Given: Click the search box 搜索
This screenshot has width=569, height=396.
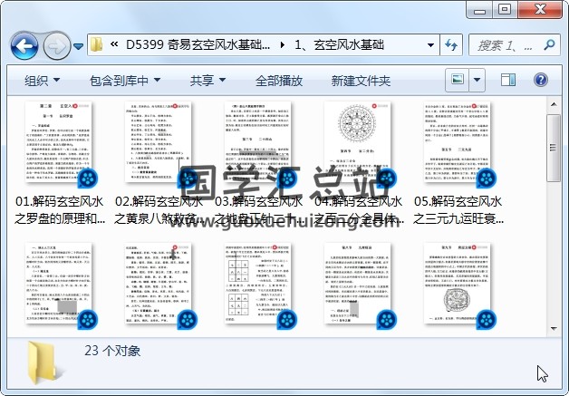Looking at the screenshot, I should tap(507, 43).
